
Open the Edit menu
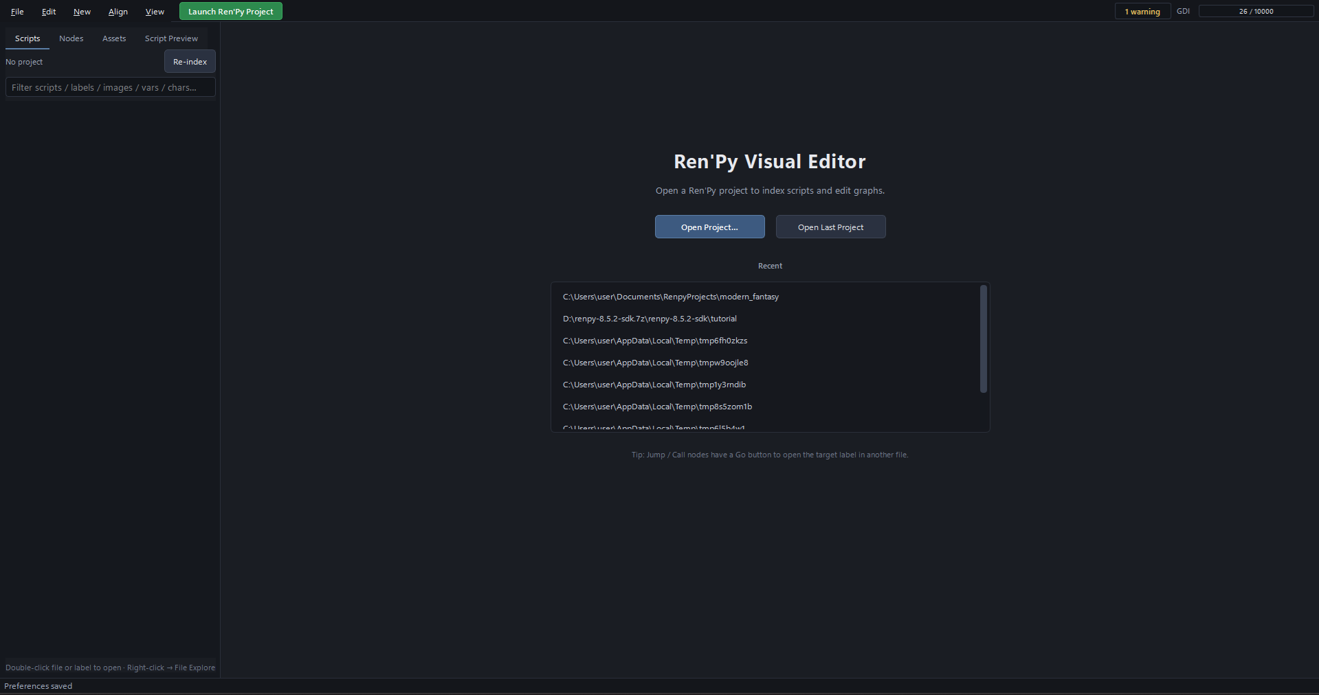tap(49, 12)
